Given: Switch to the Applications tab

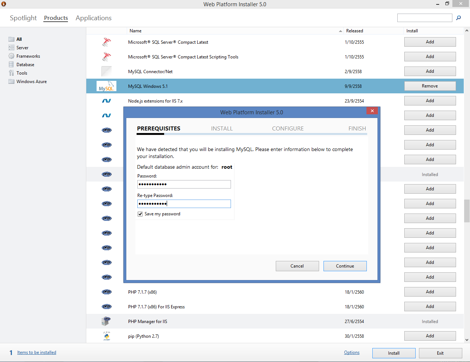Looking at the screenshot, I should click(94, 18).
